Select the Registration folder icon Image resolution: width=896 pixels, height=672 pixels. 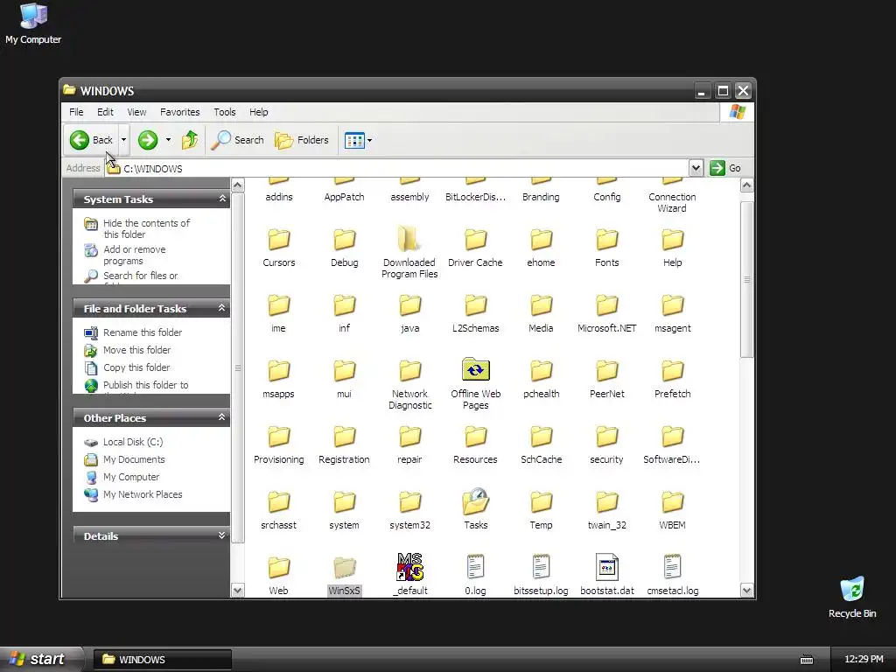tap(345, 437)
